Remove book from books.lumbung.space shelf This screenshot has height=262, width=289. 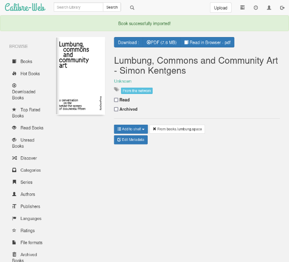[x=177, y=129]
